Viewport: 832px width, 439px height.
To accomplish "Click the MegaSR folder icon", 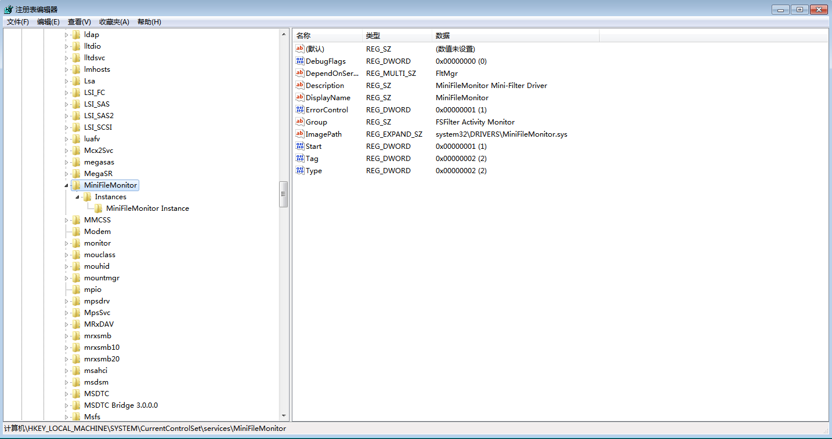I will point(77,174).
